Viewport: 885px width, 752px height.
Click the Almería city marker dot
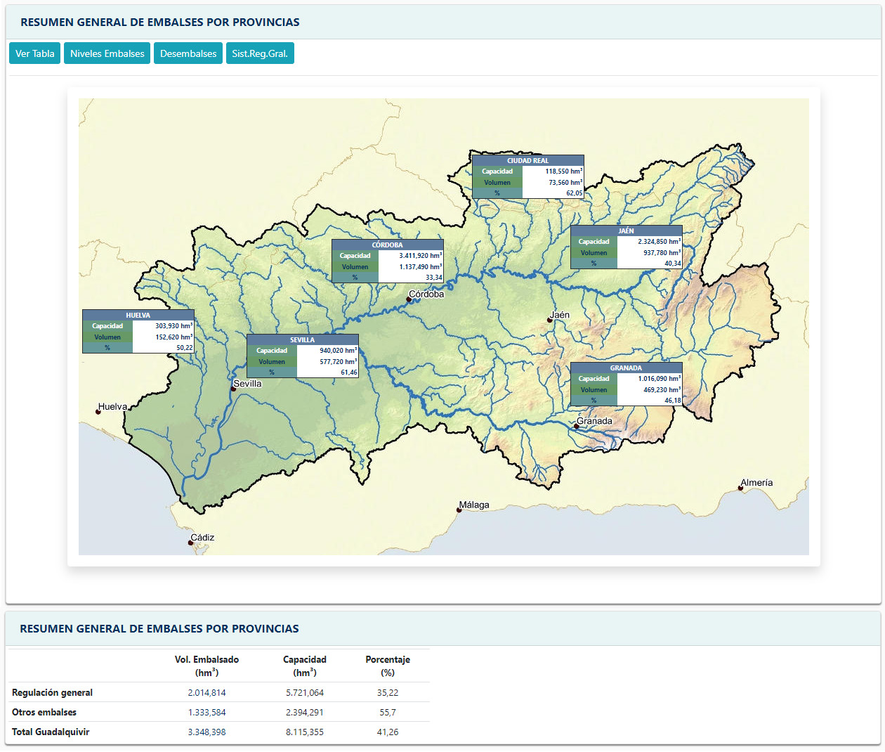pos(740,488)
